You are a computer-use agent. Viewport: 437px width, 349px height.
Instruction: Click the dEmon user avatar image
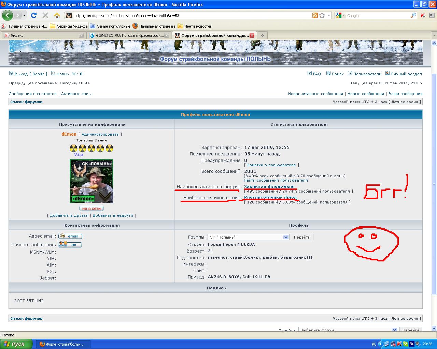(91, 181)
